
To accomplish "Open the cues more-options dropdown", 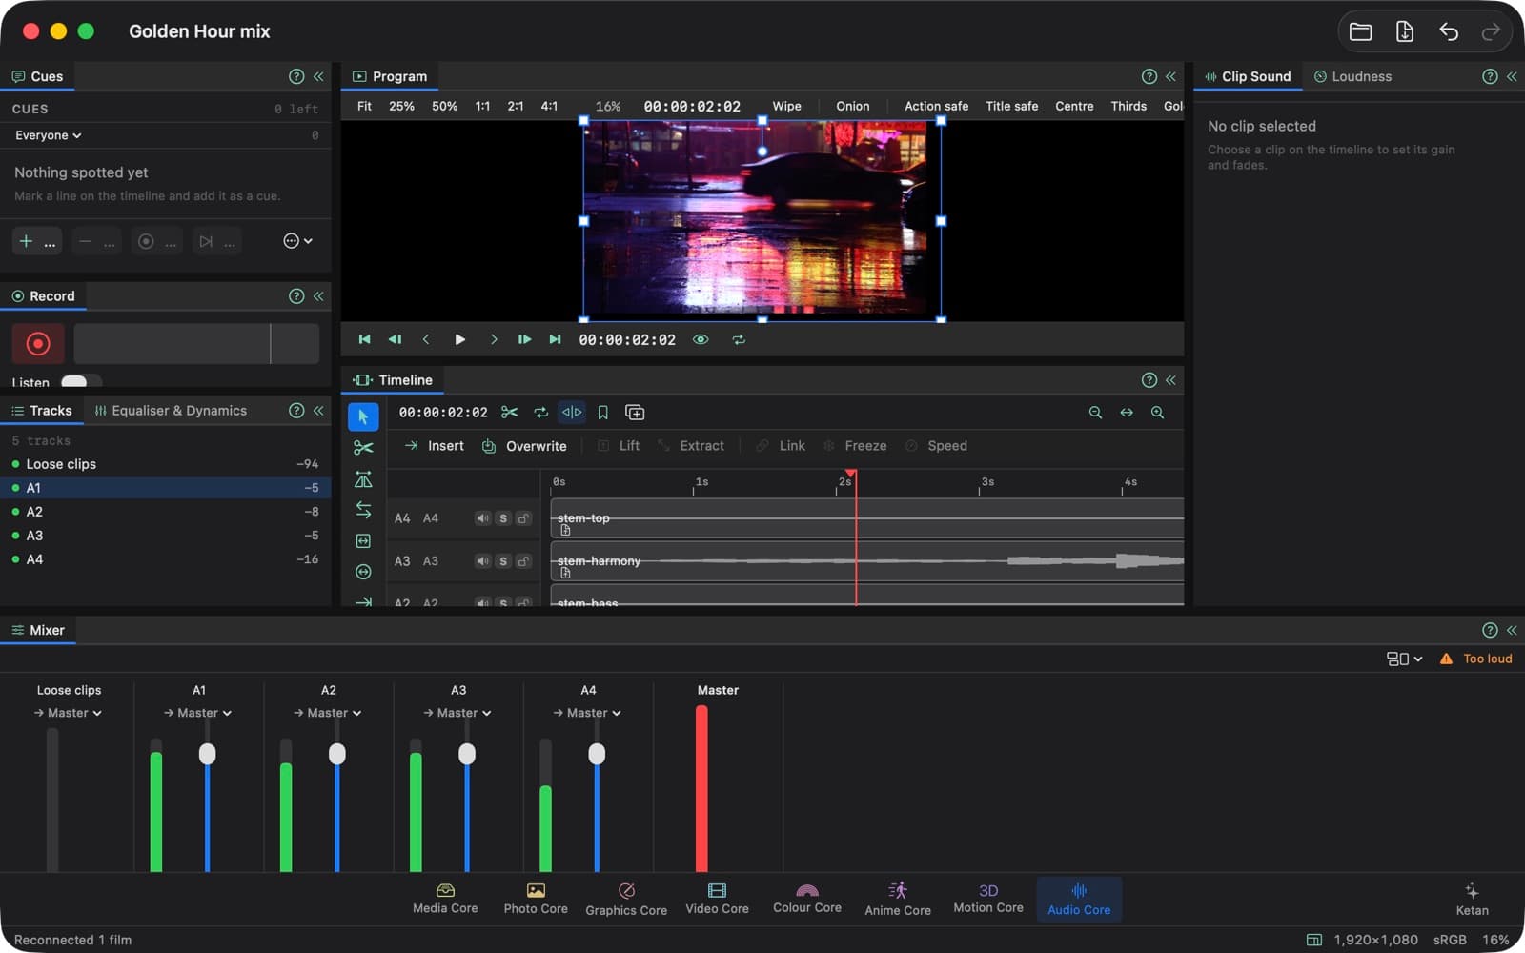I will pos(297,241).
